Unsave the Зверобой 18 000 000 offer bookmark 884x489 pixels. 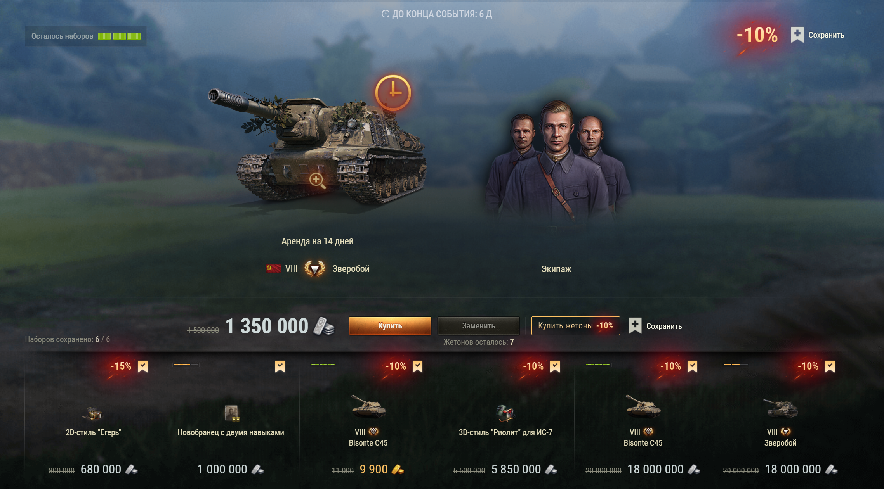(830, 366)
